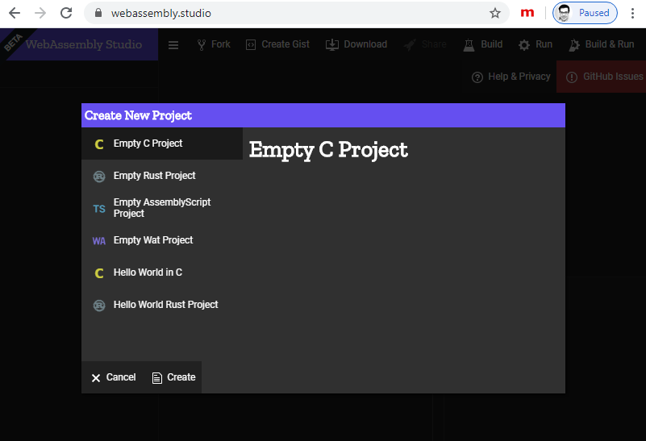Choose Build & Run in toolbar

(610, 44)
